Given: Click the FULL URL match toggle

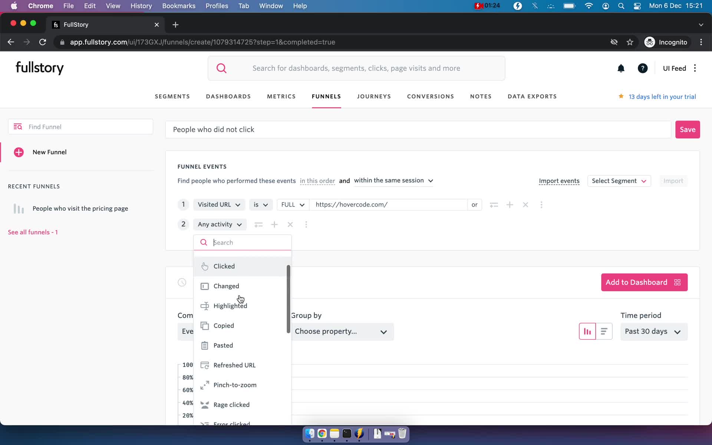Looking at the screenshot, I should point(292,204).
